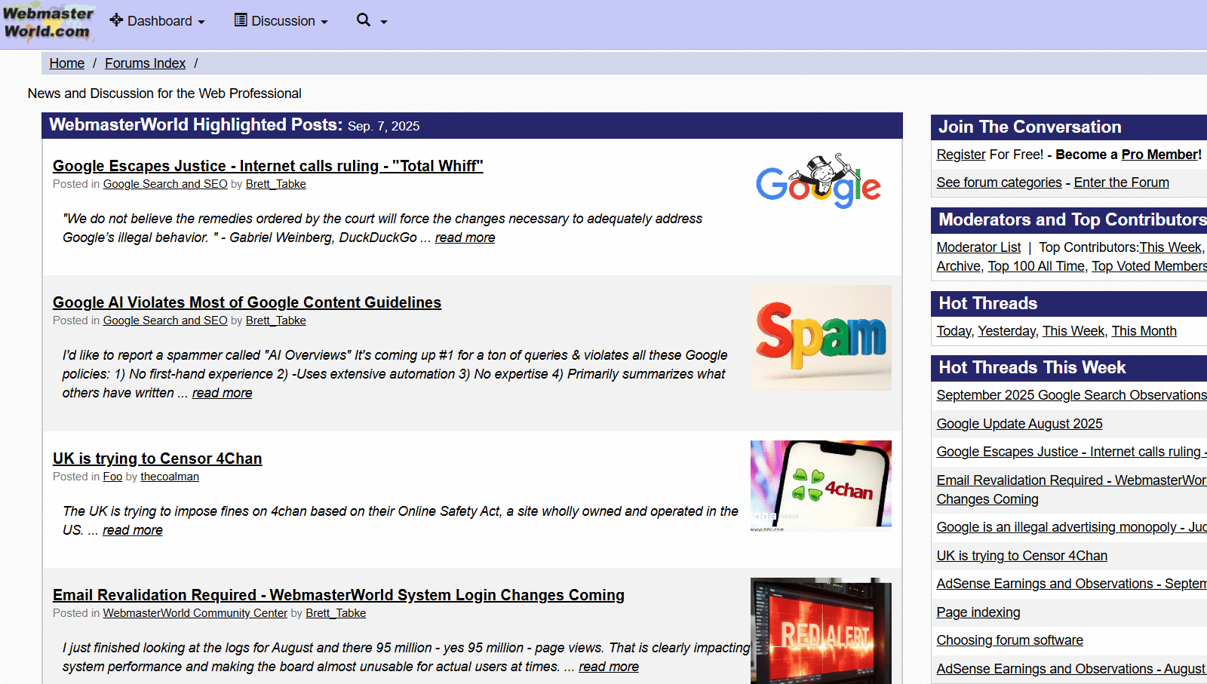
Task: Open See forum categories link
Action: (999, 183)
